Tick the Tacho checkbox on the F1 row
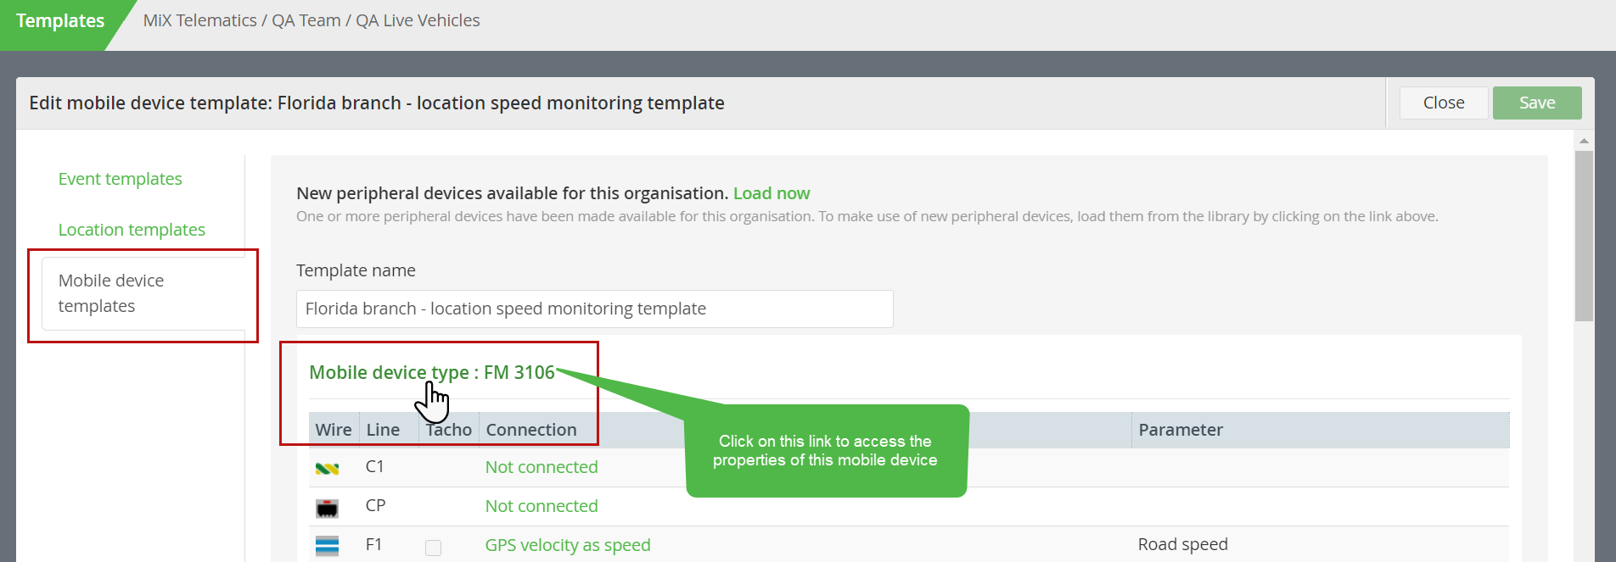This screenshot has width=1616, height=562. pos(433,548)
